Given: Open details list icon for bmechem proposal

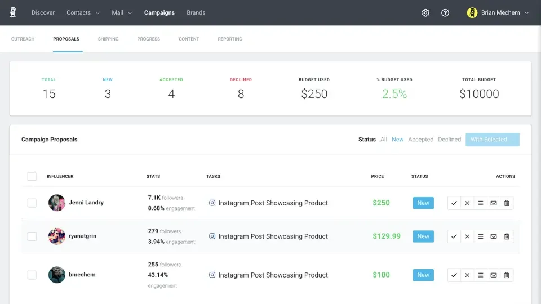Looking at the screenshot, I should pos(481,275).
